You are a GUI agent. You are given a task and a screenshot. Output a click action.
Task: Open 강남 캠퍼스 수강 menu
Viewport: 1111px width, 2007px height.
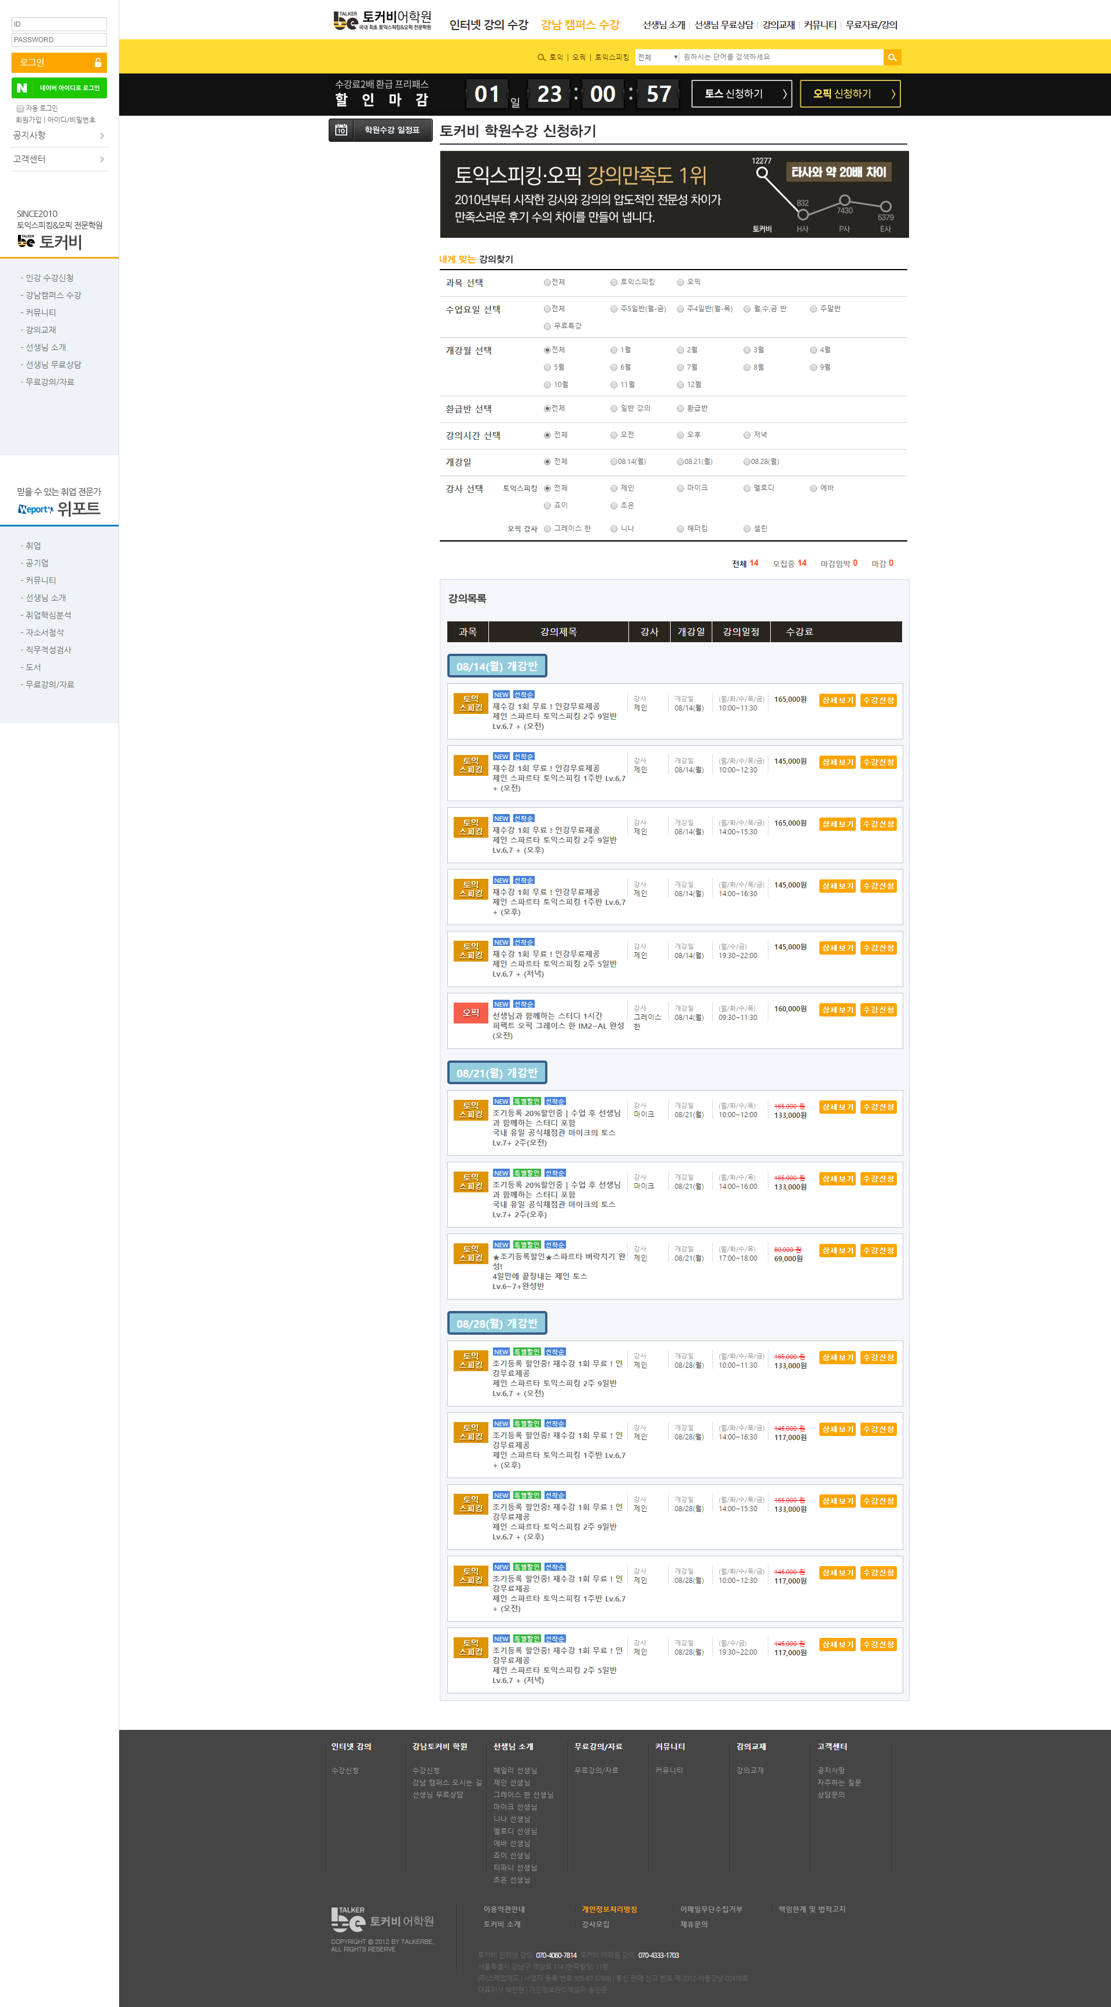pos(580,25)
